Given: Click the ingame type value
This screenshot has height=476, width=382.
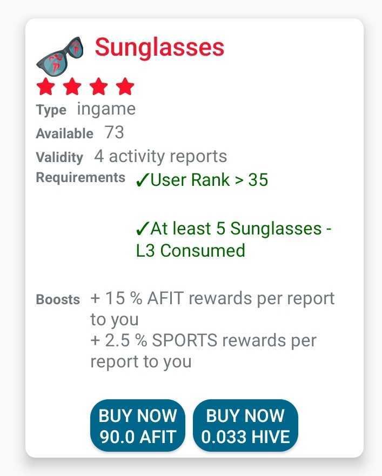Looking at the screenshot, I should 106,109.
